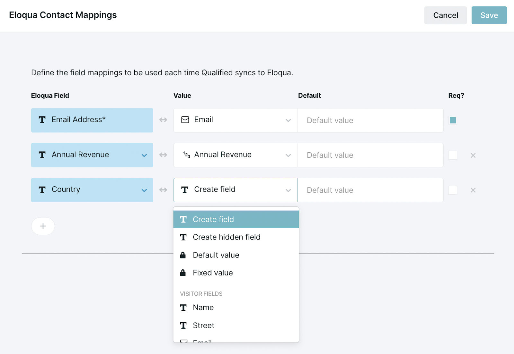The image size is (514, 354).
Task: Click the Eloqua Contact Mappings title
Action: [x=63, y=15]
